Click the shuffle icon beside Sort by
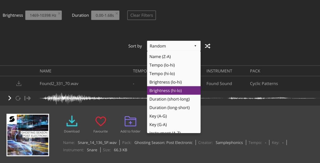The height and width of the screenshot is (163, 320). 207,46
